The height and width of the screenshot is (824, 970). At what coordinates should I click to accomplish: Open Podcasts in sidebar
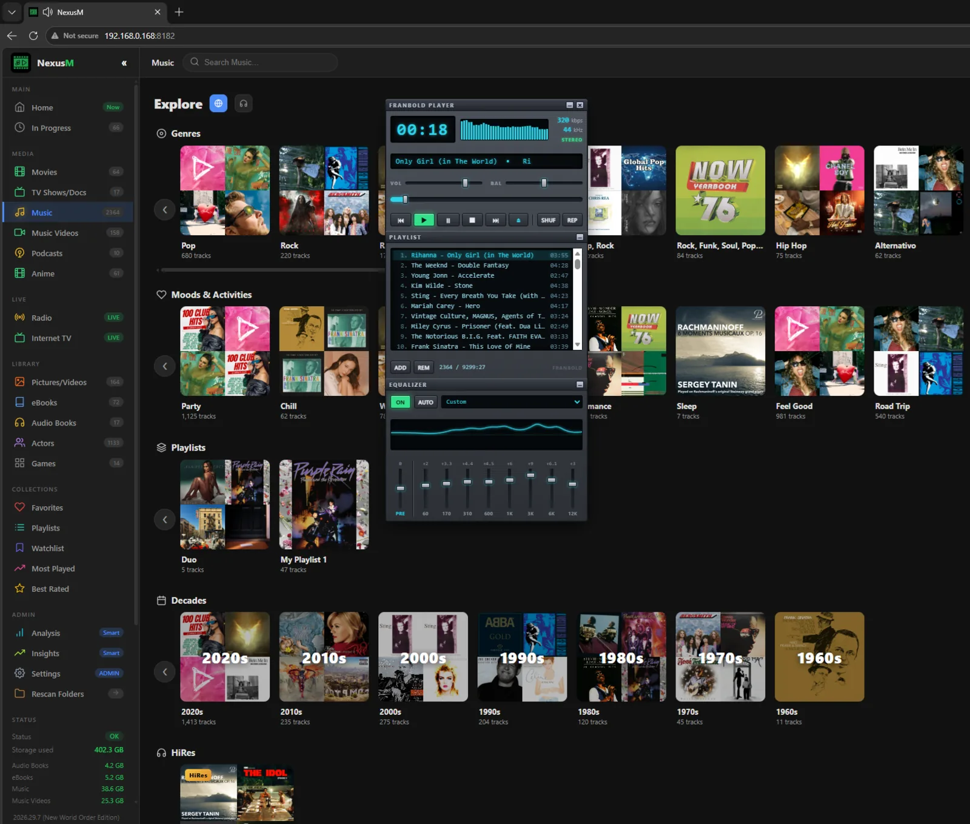tap(68, 253)
